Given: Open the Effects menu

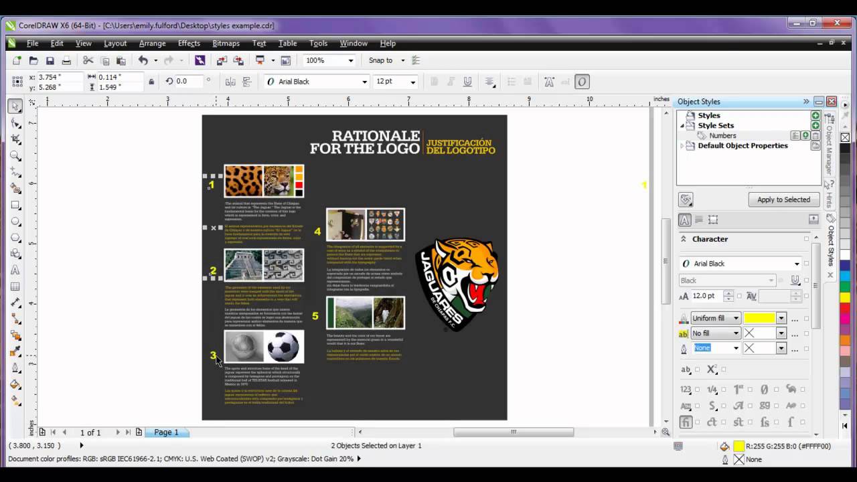Looking at the screenshot, I should [189, 43].
